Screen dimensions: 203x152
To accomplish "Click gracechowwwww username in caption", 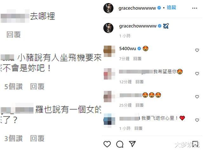I will click(138, 26).
